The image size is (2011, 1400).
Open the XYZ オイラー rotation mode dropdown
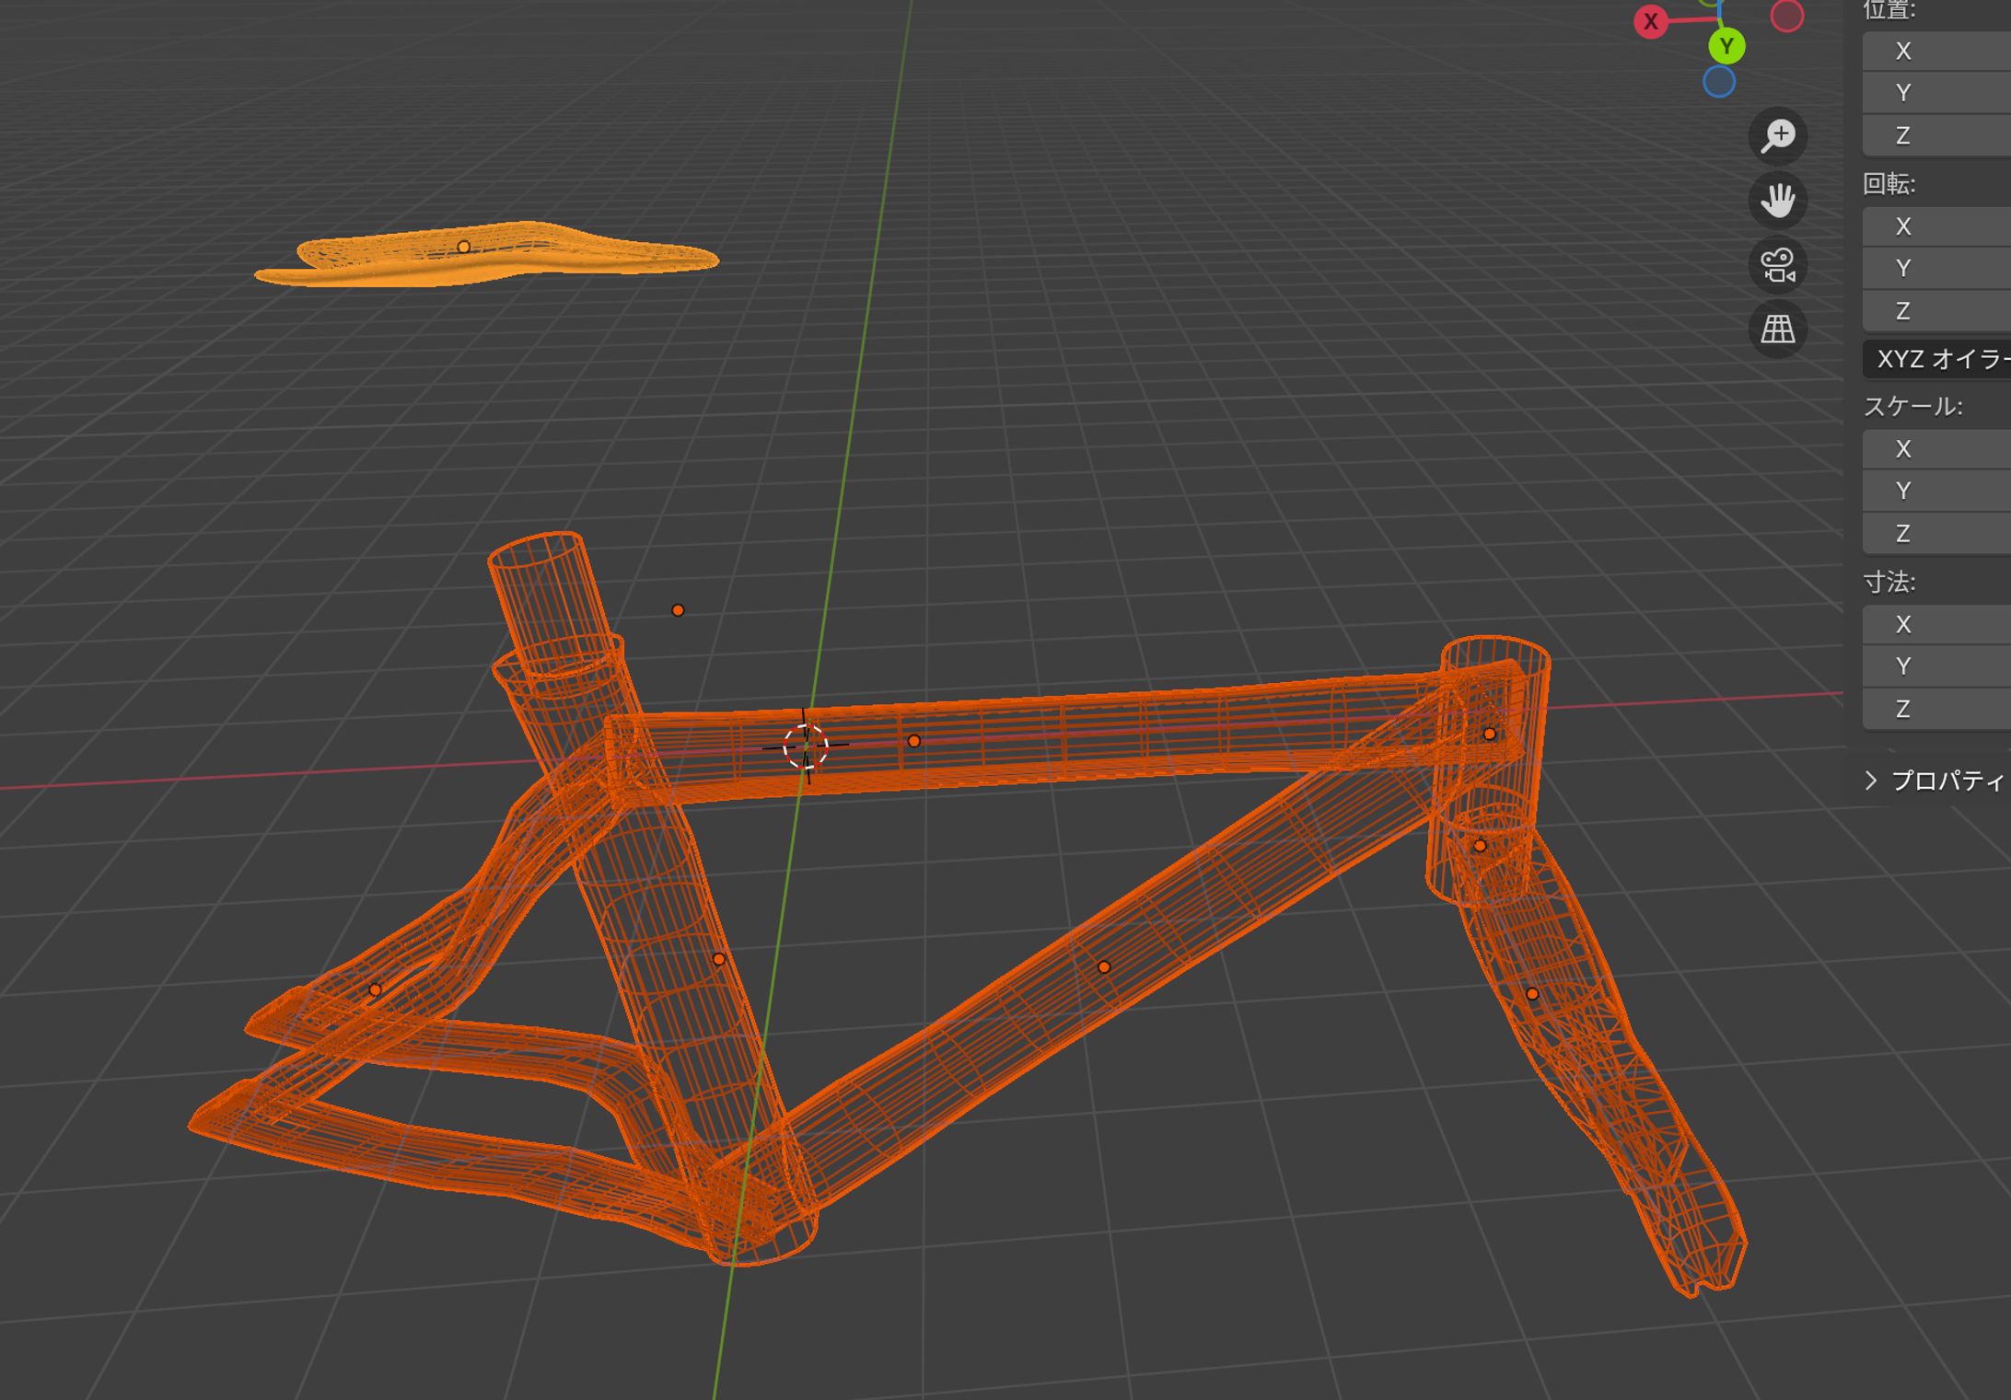tap(1936, 359)
